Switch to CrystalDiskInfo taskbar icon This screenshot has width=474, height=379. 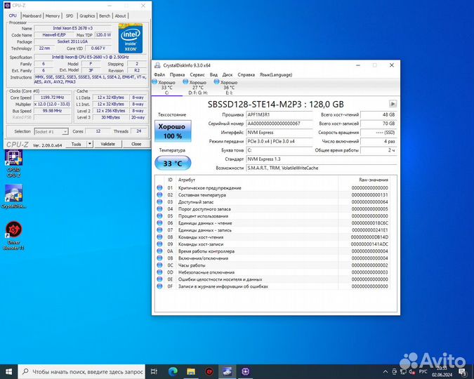click(x=228, y=371)
